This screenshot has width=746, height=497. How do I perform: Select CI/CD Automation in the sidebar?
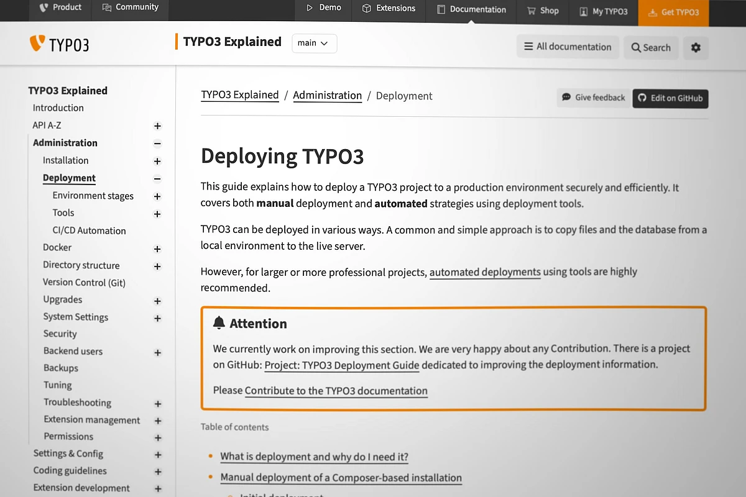[x=89, y=230]
